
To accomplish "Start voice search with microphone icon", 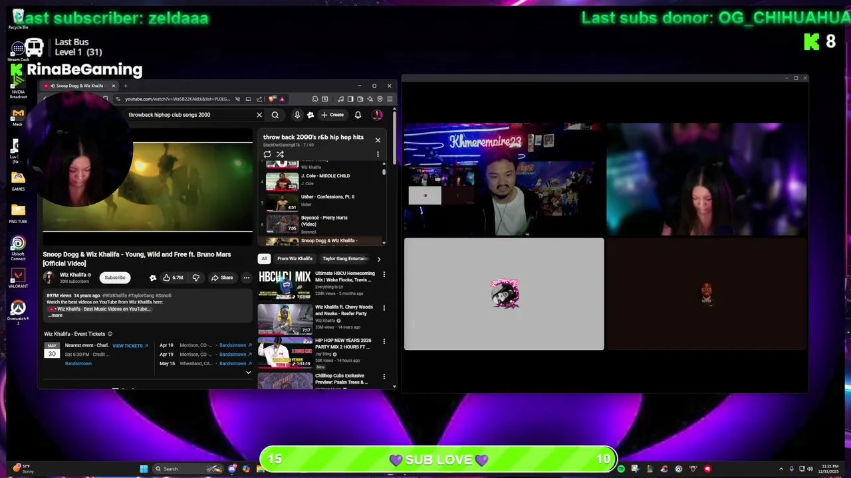I will pyautogui.click(x=297, y=115).
